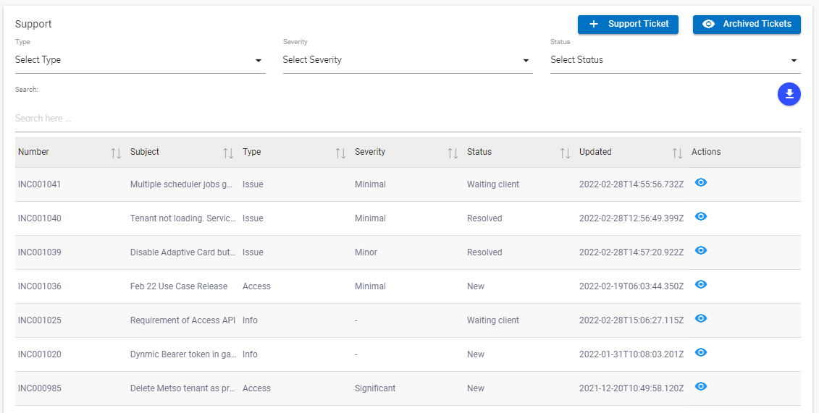This screenshot has width=819, height=413.
Task: Sort by Subject column arrows
Action: [x=228, y=153]
